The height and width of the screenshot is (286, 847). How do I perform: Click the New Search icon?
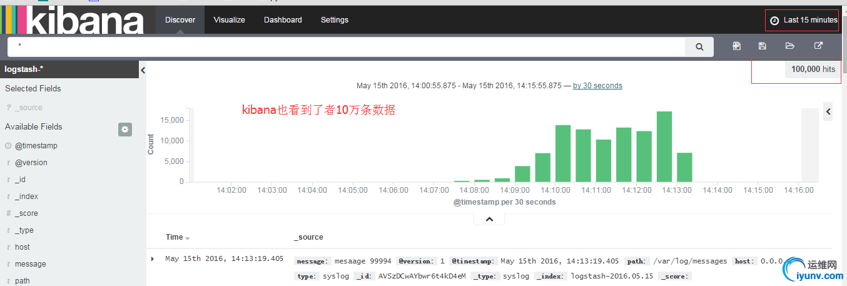(x=737, y=46)
